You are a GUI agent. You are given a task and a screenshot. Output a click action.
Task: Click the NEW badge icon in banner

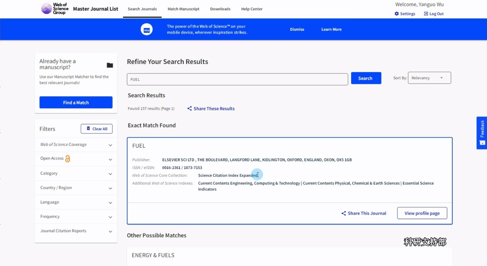tap(147, 30)
